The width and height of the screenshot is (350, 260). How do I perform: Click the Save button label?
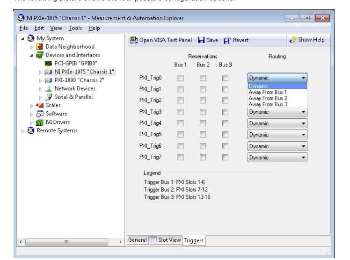tap(212, 40)
